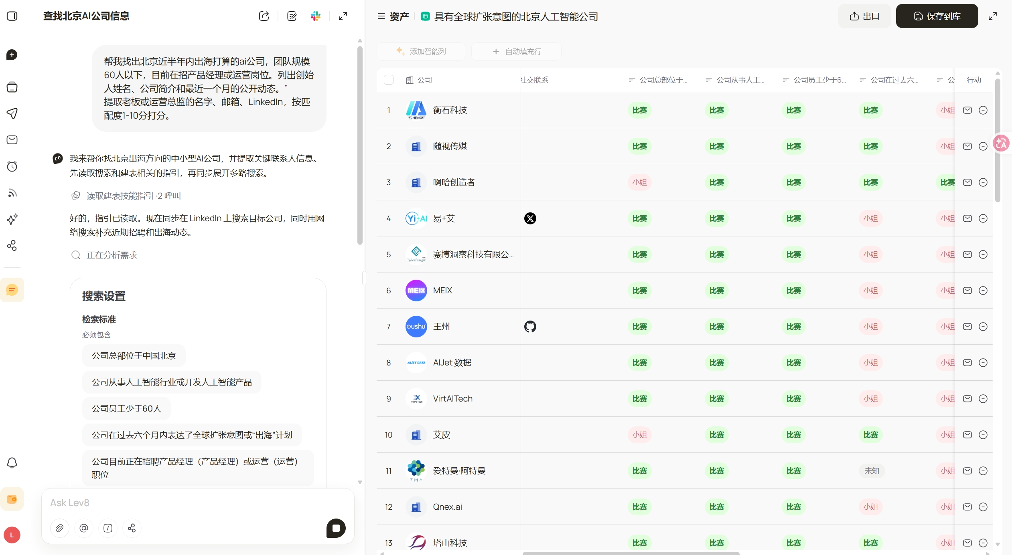Open 公司在过去六 column header
1012x555 pixels.
click(x=889, y=80)
